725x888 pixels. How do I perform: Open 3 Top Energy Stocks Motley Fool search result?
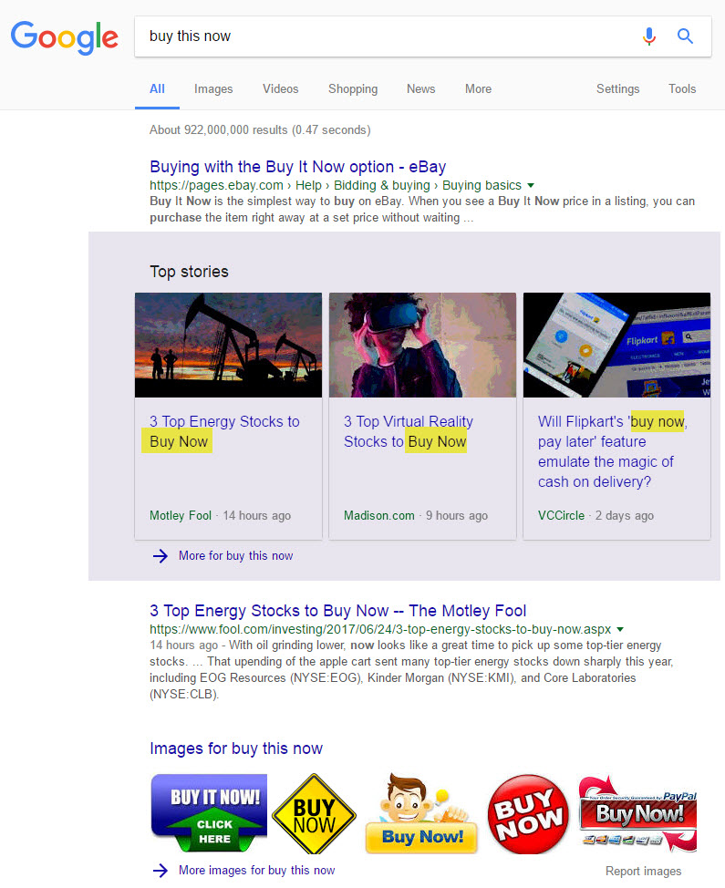tap(338, 611)
